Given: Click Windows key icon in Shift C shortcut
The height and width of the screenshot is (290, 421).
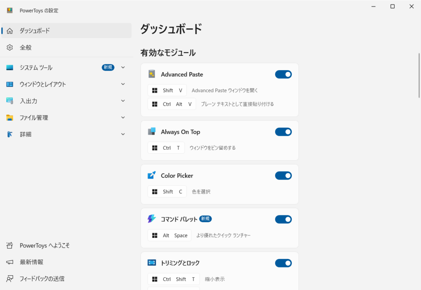Looking at the screenshot, I should pyautogui.click(x=155, y=192).
